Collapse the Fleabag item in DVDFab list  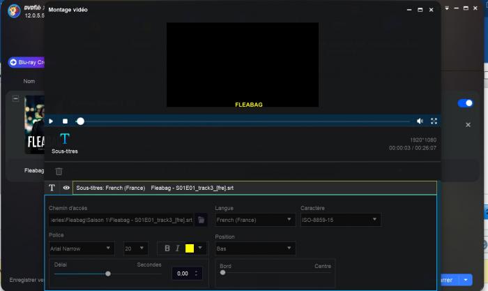(15, 99)
